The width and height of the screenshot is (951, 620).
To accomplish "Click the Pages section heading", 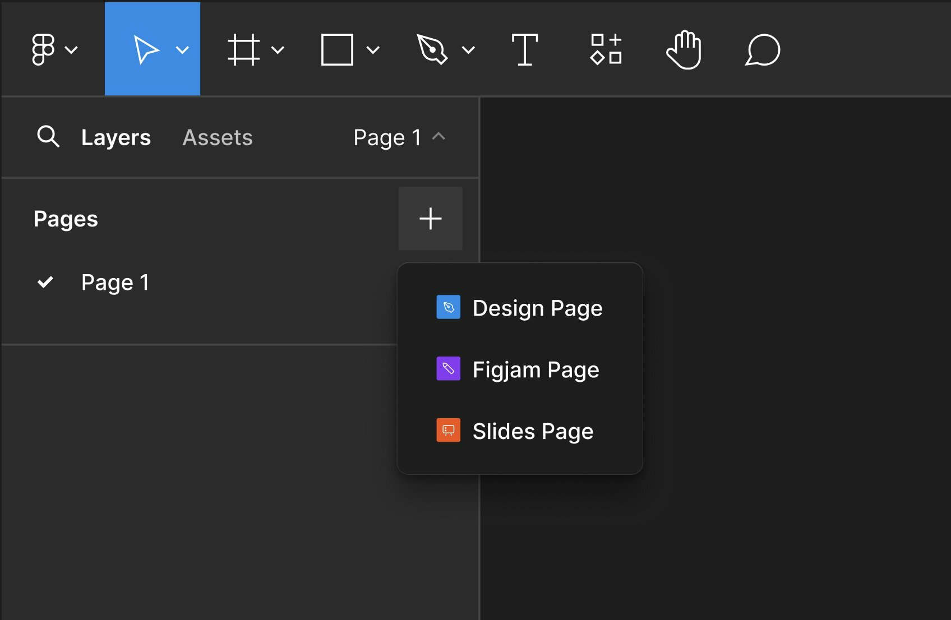I will pos(66,219).
